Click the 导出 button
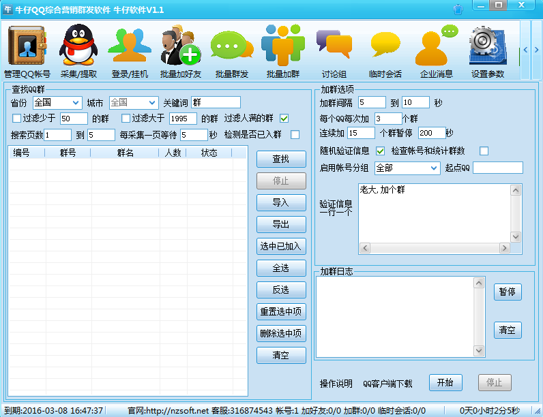Screen dimensions: 543x417 point(281,224)
